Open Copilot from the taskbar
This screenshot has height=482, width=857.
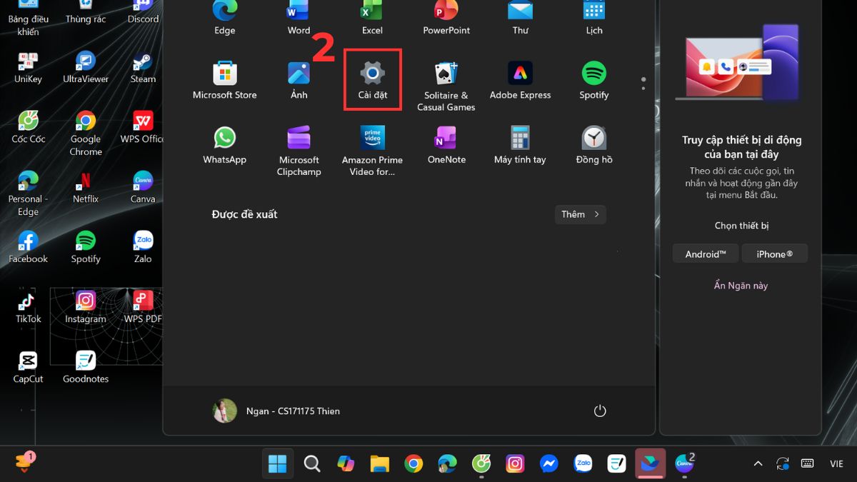click(x=346, y=463)
